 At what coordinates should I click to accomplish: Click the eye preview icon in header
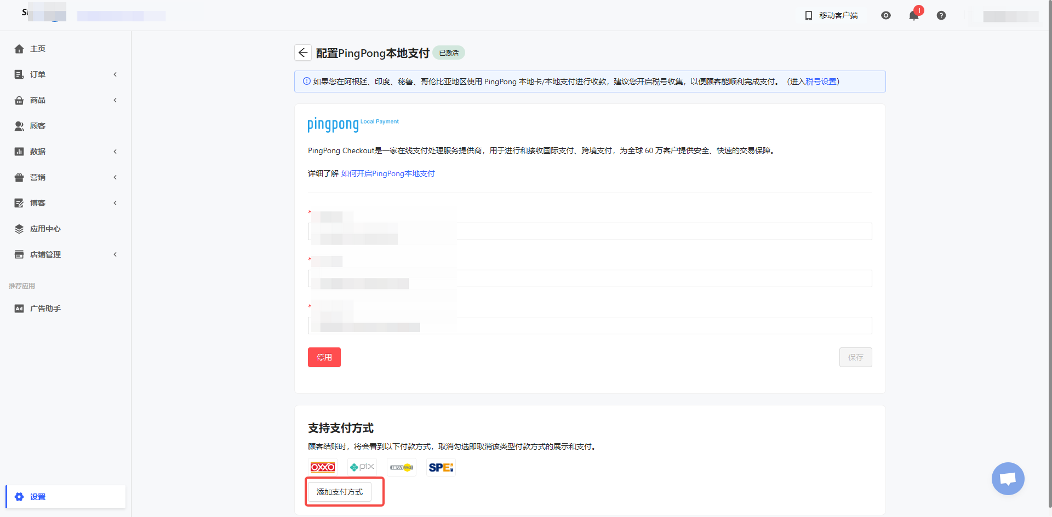[x=886, y=15]
